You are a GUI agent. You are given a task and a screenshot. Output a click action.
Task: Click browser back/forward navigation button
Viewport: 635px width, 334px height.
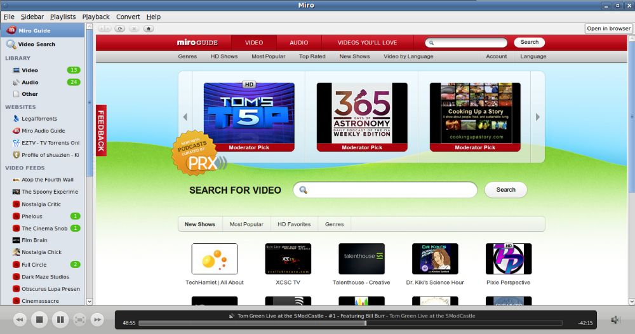tap(105, 29)
